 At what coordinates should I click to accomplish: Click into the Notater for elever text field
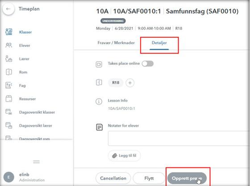pyautogui.click(x=177, y=139)
